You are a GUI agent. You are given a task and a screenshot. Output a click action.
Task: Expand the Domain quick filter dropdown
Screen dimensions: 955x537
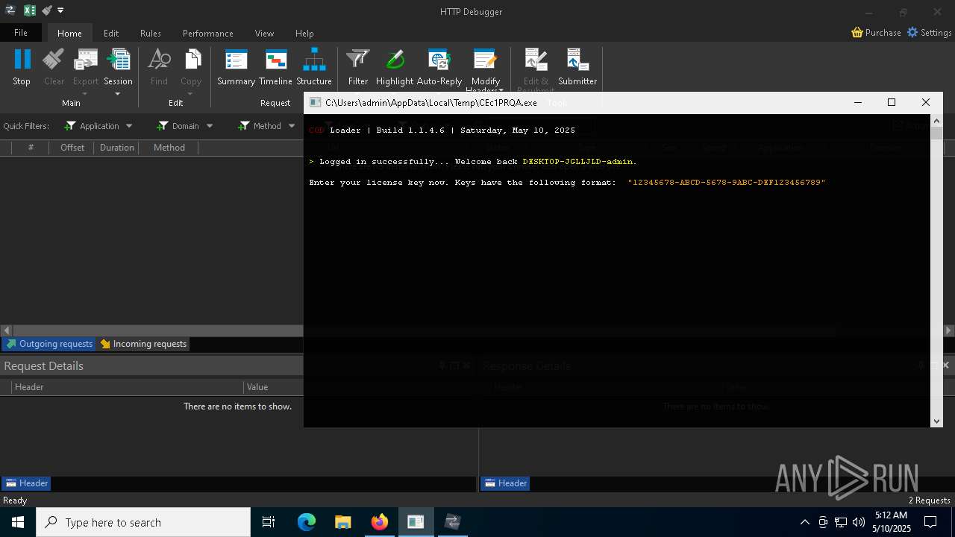(210, 126)
